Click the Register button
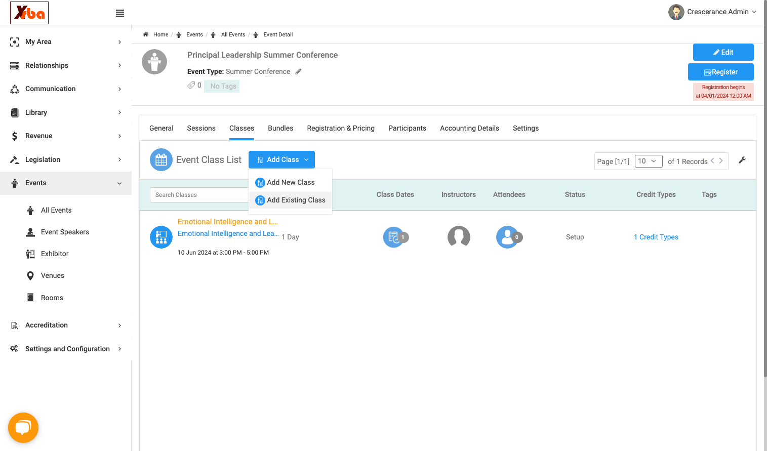767x451 pixels. pyautogui.click(x=721, y=72)
